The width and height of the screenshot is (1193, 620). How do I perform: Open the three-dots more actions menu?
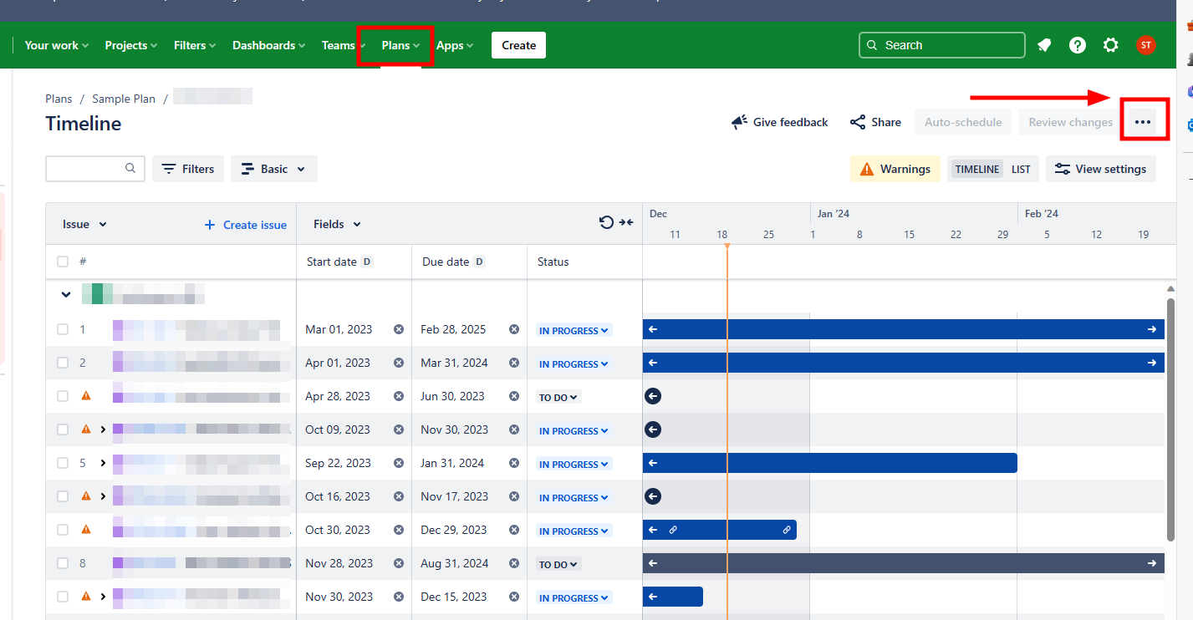pos(1143,123)
